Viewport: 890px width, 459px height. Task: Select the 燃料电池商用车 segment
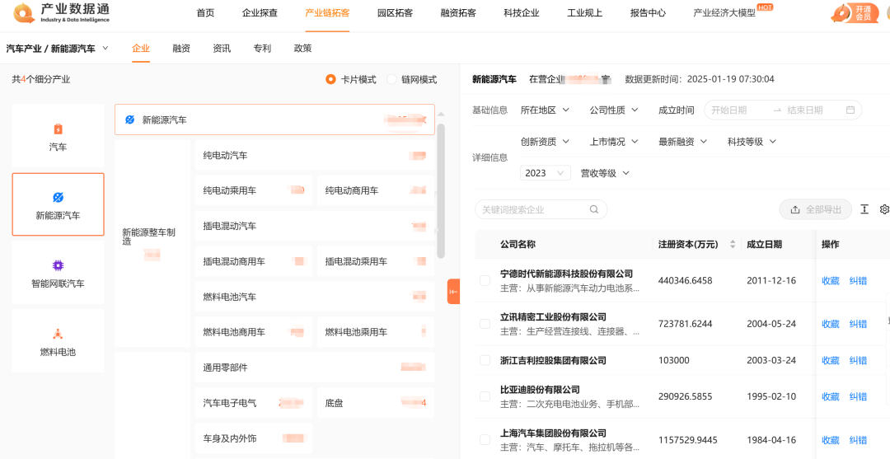click(x=254, y=332)
